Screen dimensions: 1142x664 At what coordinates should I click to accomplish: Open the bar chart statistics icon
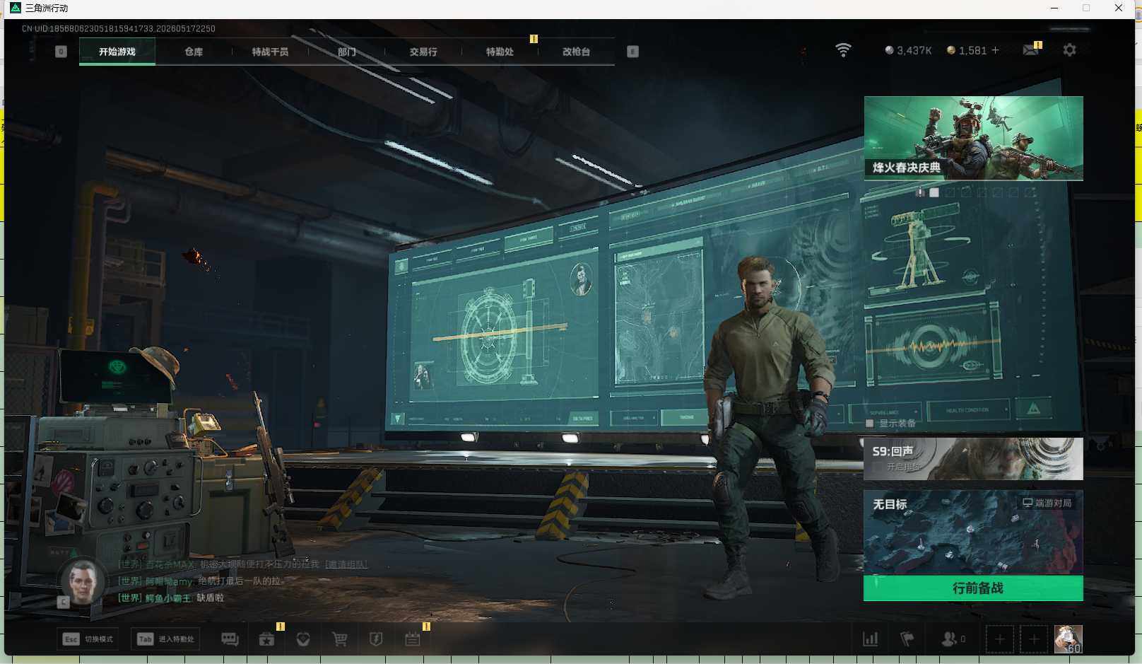point(871,639)
